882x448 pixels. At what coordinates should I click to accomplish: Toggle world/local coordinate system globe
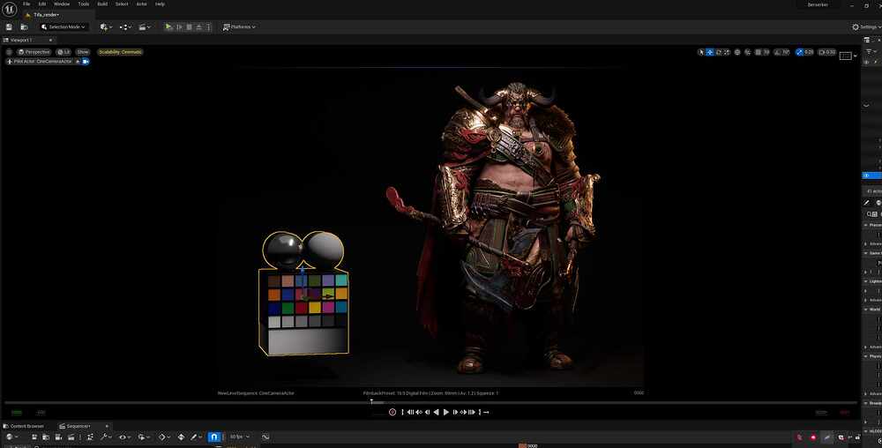coord(737,52)
